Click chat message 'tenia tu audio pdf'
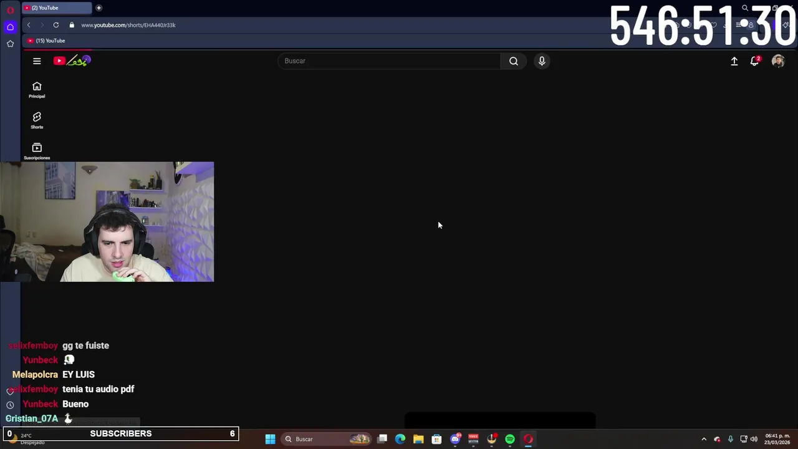Image resolution: width=798 pixels, height=449 pixels. tap(99, 389)
